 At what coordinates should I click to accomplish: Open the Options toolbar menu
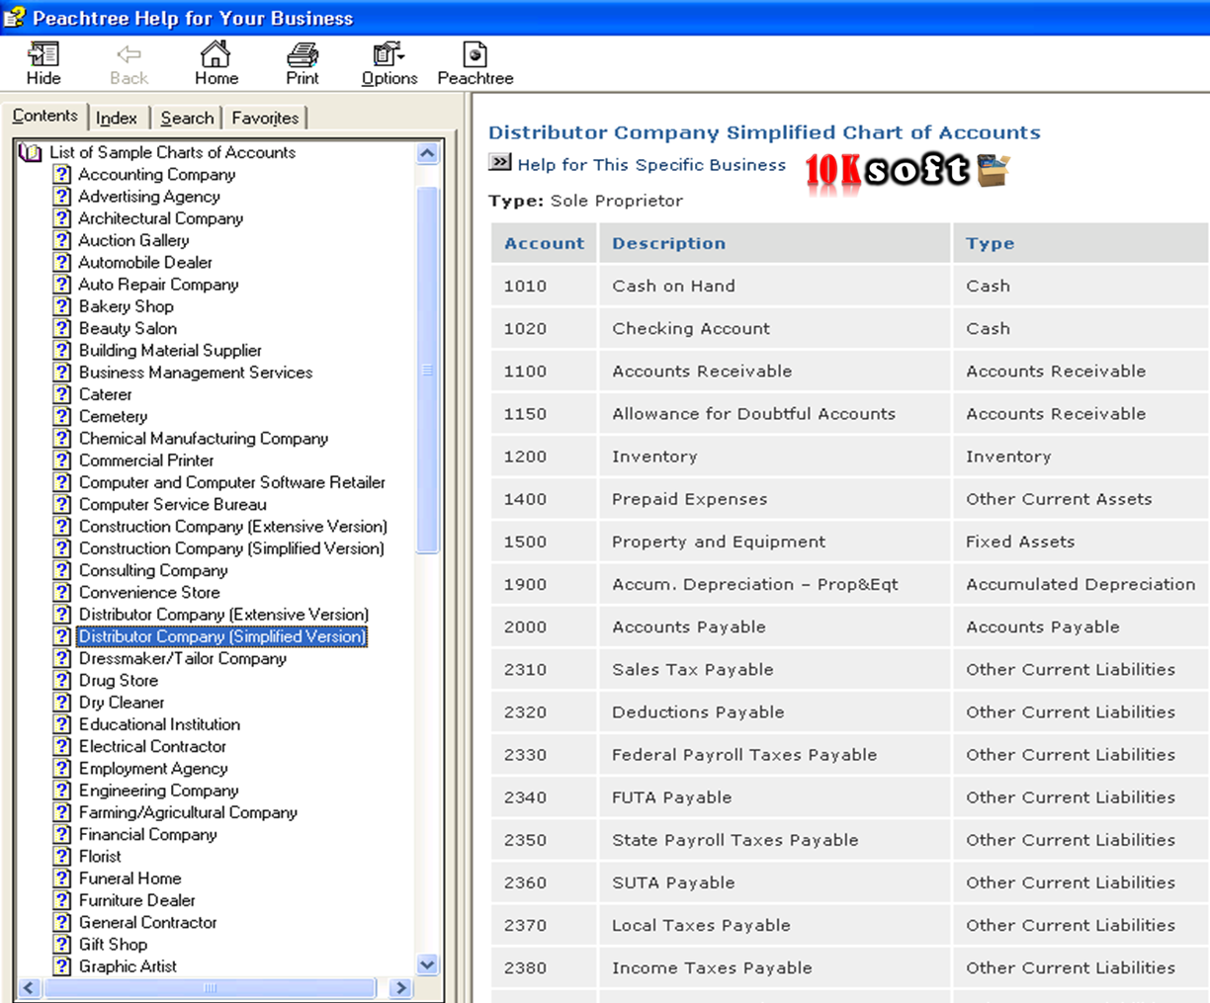click(389, 63)
